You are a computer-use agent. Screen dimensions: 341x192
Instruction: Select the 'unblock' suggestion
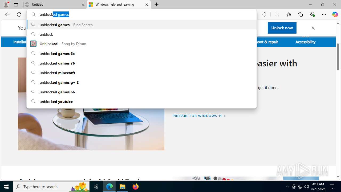[x=141, y=34]
